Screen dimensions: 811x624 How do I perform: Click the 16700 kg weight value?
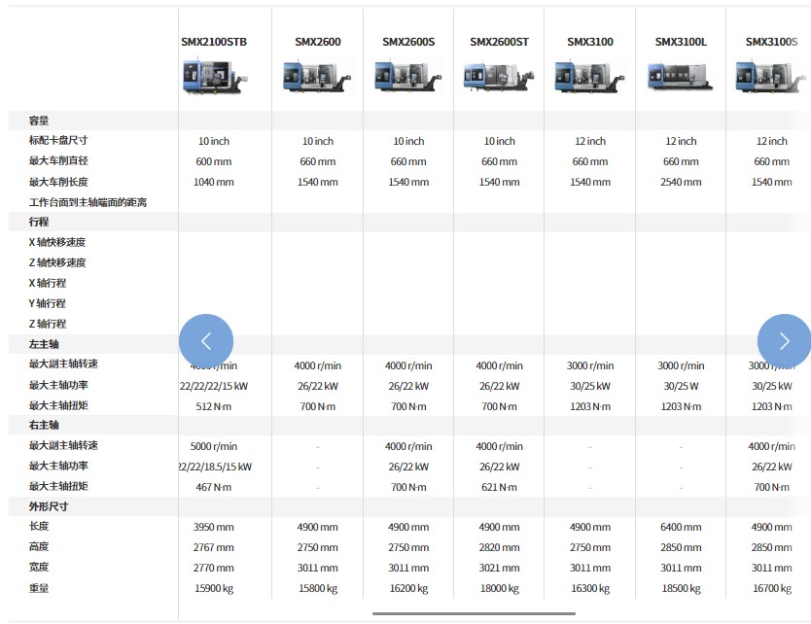(x=771, y=588)
